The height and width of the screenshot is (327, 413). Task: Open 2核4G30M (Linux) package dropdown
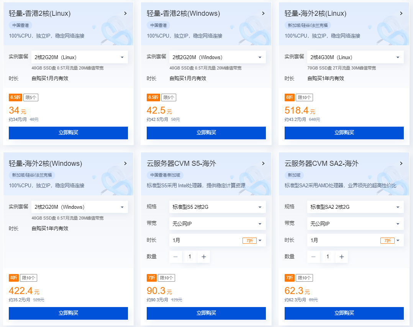pos(355,57)
